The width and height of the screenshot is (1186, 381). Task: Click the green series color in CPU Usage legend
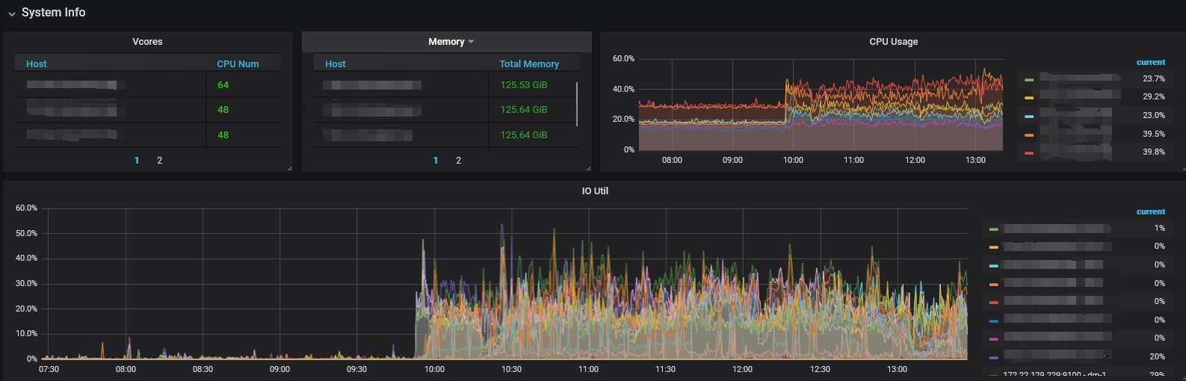1029,79
